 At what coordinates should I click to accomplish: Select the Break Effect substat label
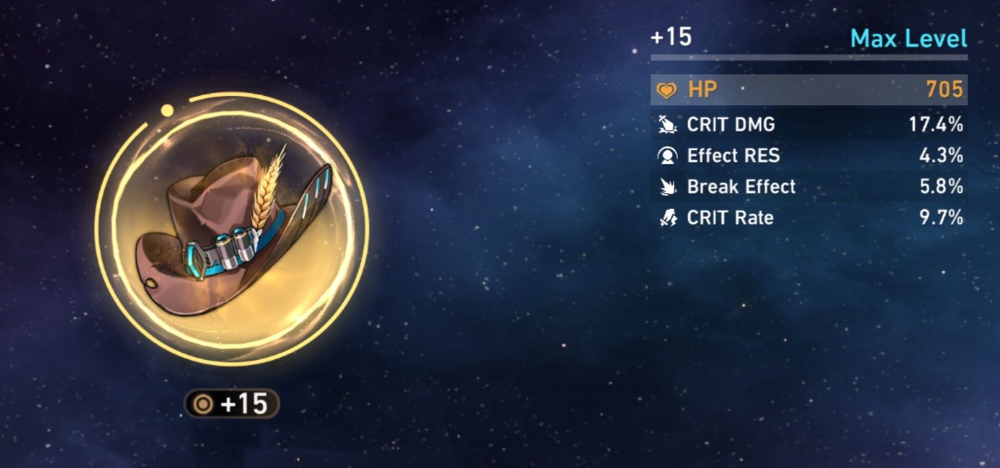[741, 187]
